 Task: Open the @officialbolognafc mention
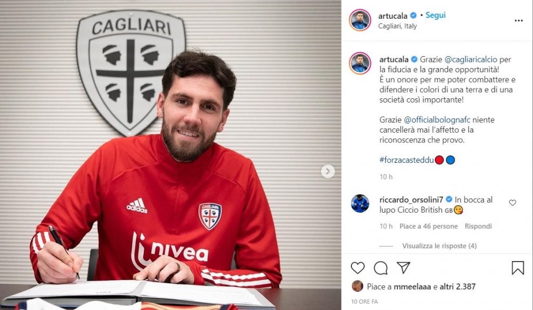(437, 120)
